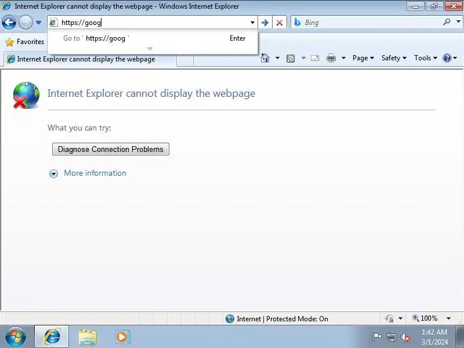
Task: Open the Print options dropdown arrow
Action: coord(343,58)
